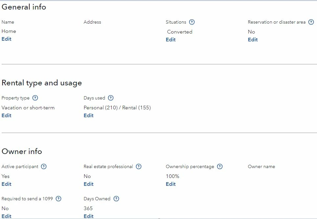Click the Ownership percentage info icon
This screenshot has width=317, height=219.
coord(220,166)
